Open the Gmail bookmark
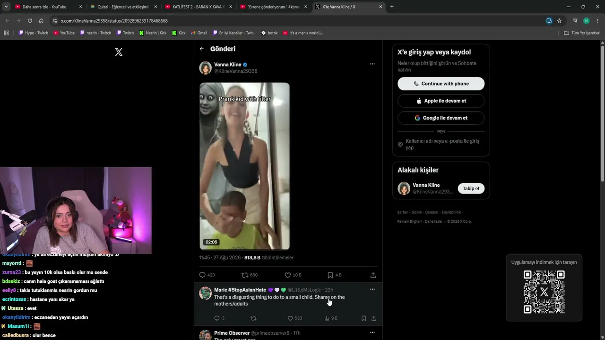 [199, 33]
